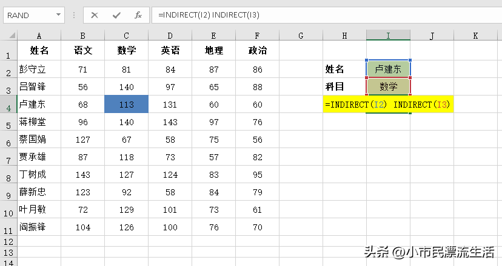Select 叶月敏's 数学 score 129

coord(127,210)
